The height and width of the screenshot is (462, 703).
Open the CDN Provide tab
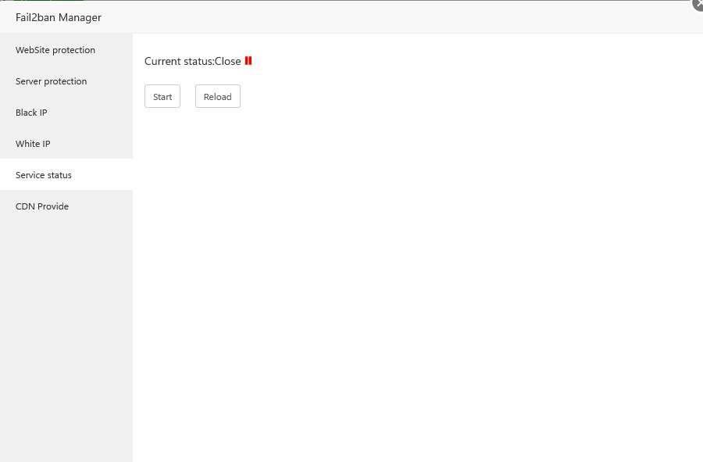(x=66, y=206)
